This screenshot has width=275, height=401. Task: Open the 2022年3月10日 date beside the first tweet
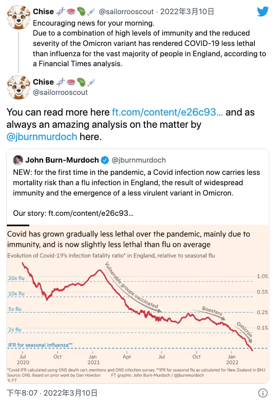(x=187, y=11)
